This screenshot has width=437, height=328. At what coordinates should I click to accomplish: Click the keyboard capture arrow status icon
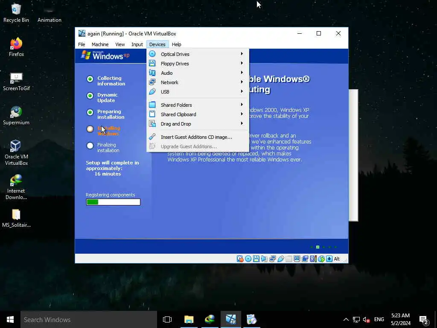click(x=329, y=259)
